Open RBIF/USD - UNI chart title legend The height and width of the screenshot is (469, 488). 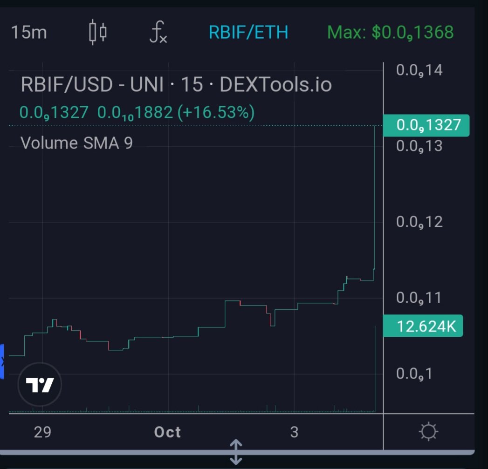pos(176,84)
